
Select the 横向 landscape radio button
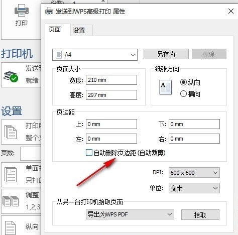point(183,94)
